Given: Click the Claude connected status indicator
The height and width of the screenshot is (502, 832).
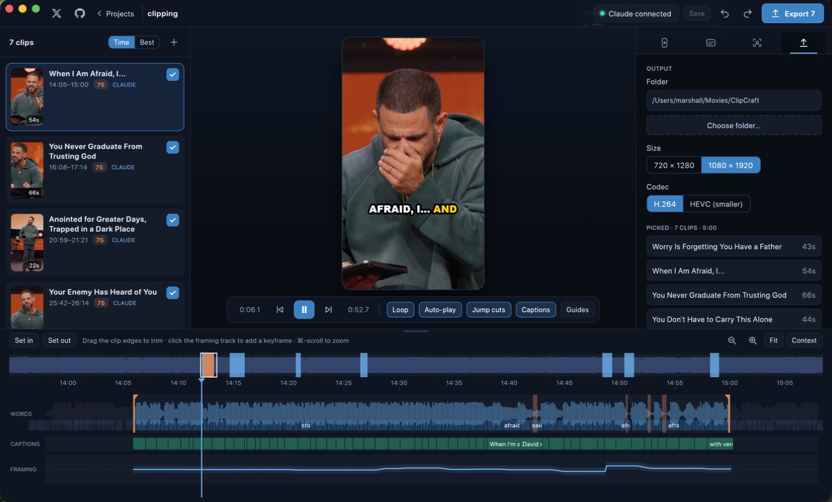Looking at the screenshot, I should [x=636, y=14].
